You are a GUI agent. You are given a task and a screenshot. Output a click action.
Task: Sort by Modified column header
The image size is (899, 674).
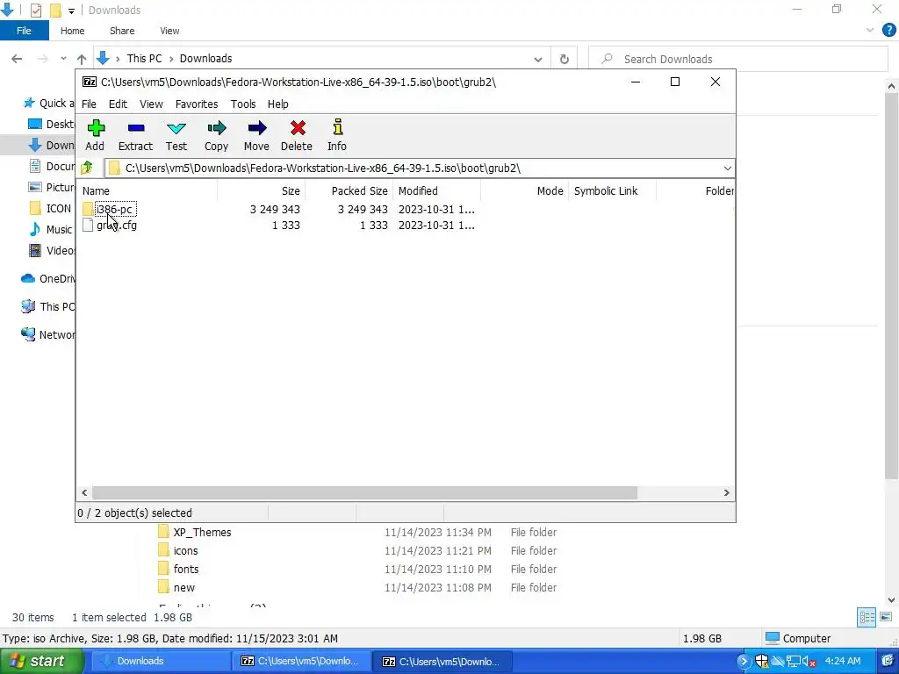[x=437, y=190]
